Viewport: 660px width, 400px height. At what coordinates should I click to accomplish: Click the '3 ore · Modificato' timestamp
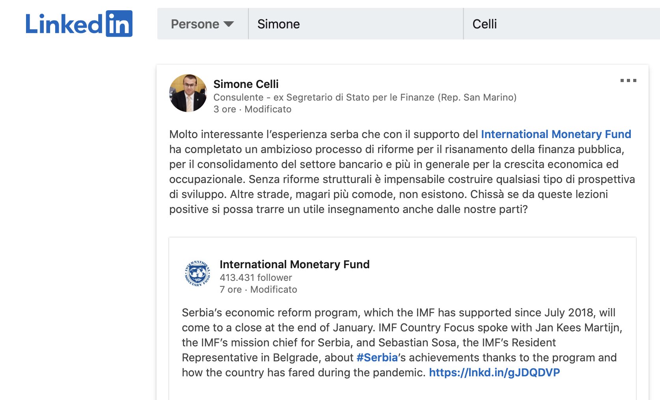point(252,109)
